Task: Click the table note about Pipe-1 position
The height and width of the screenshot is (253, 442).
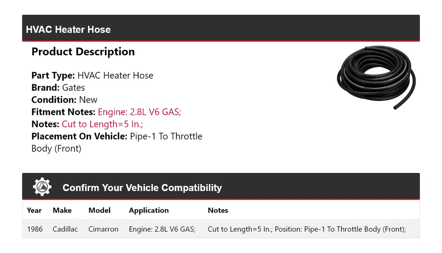Action: coord(306,229)
